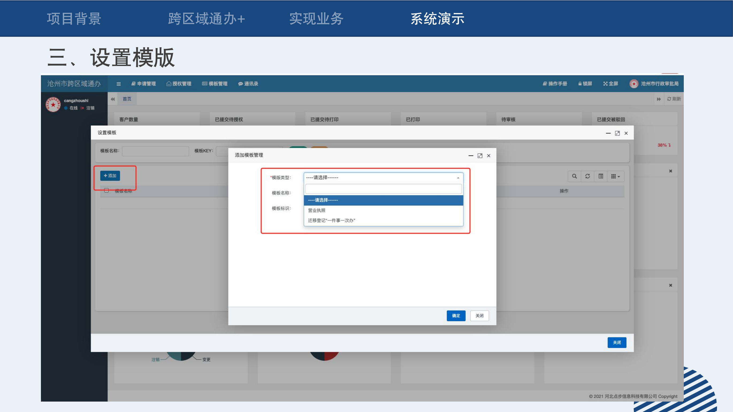Open the 操作手册 manual
The height and width of the screenshot is (412, 733).
[x=555, y=84]
